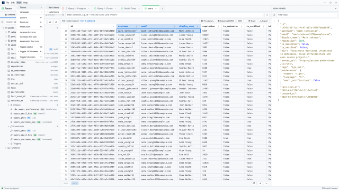Image resolution: width=339 pixels, height=190 pixels.
Task: Collapse the users table node
Action: coord(6,45)
